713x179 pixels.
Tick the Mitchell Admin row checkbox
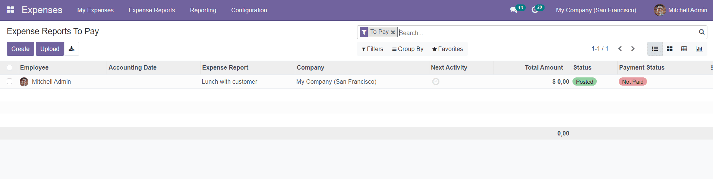10,81
